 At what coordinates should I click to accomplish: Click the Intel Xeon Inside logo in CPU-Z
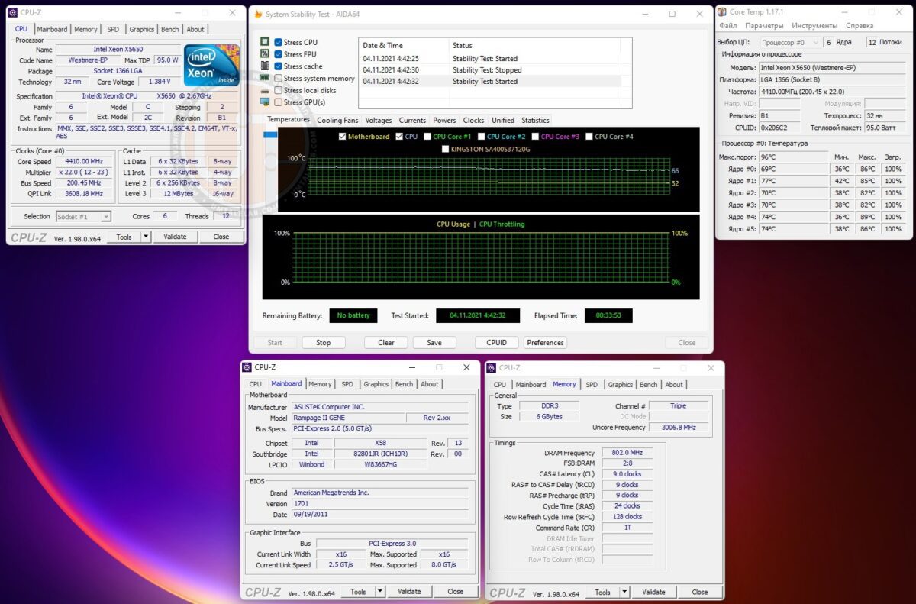211,66
